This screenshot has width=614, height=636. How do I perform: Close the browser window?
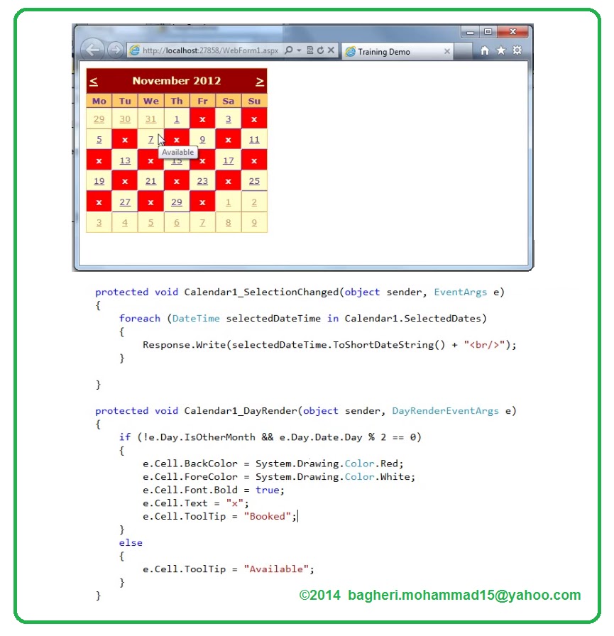coord(512,32)
